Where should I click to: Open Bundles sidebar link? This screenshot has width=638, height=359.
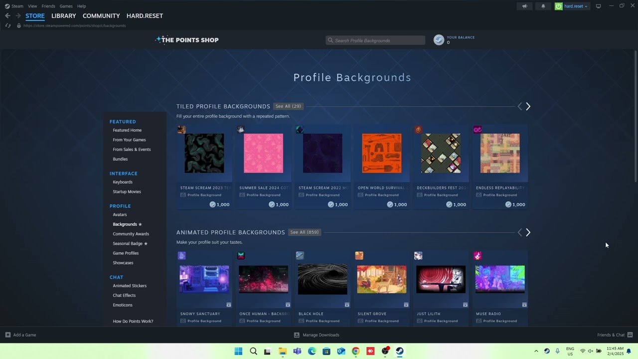(120, 159)
